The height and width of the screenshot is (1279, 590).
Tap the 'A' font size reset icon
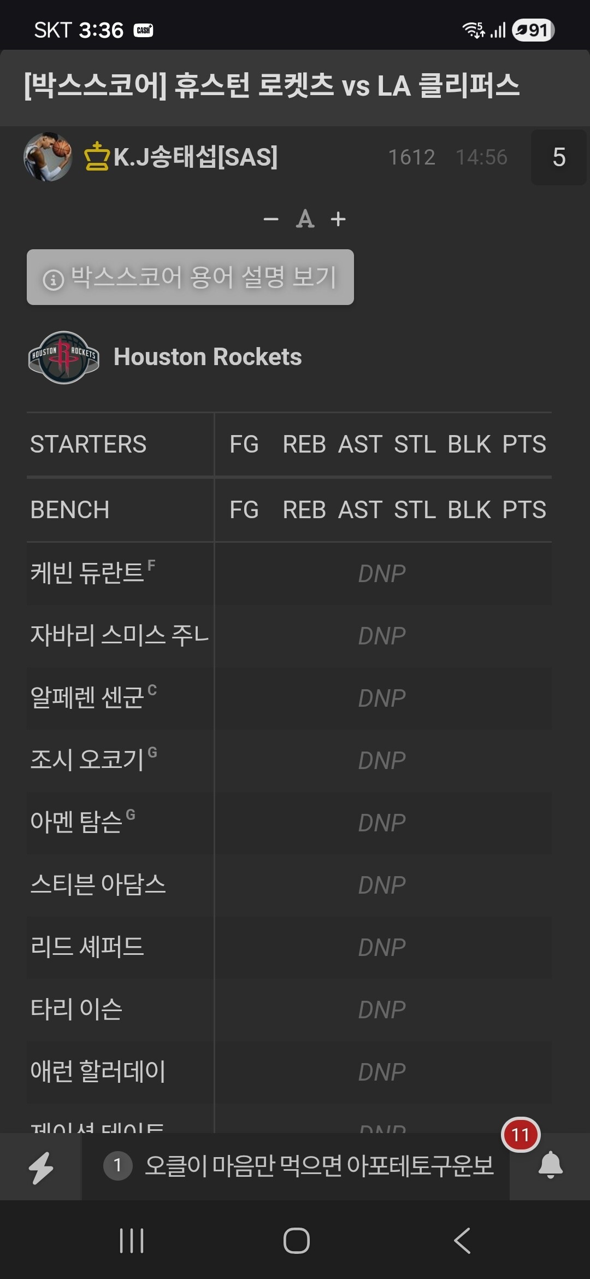(x=305, y=219)
